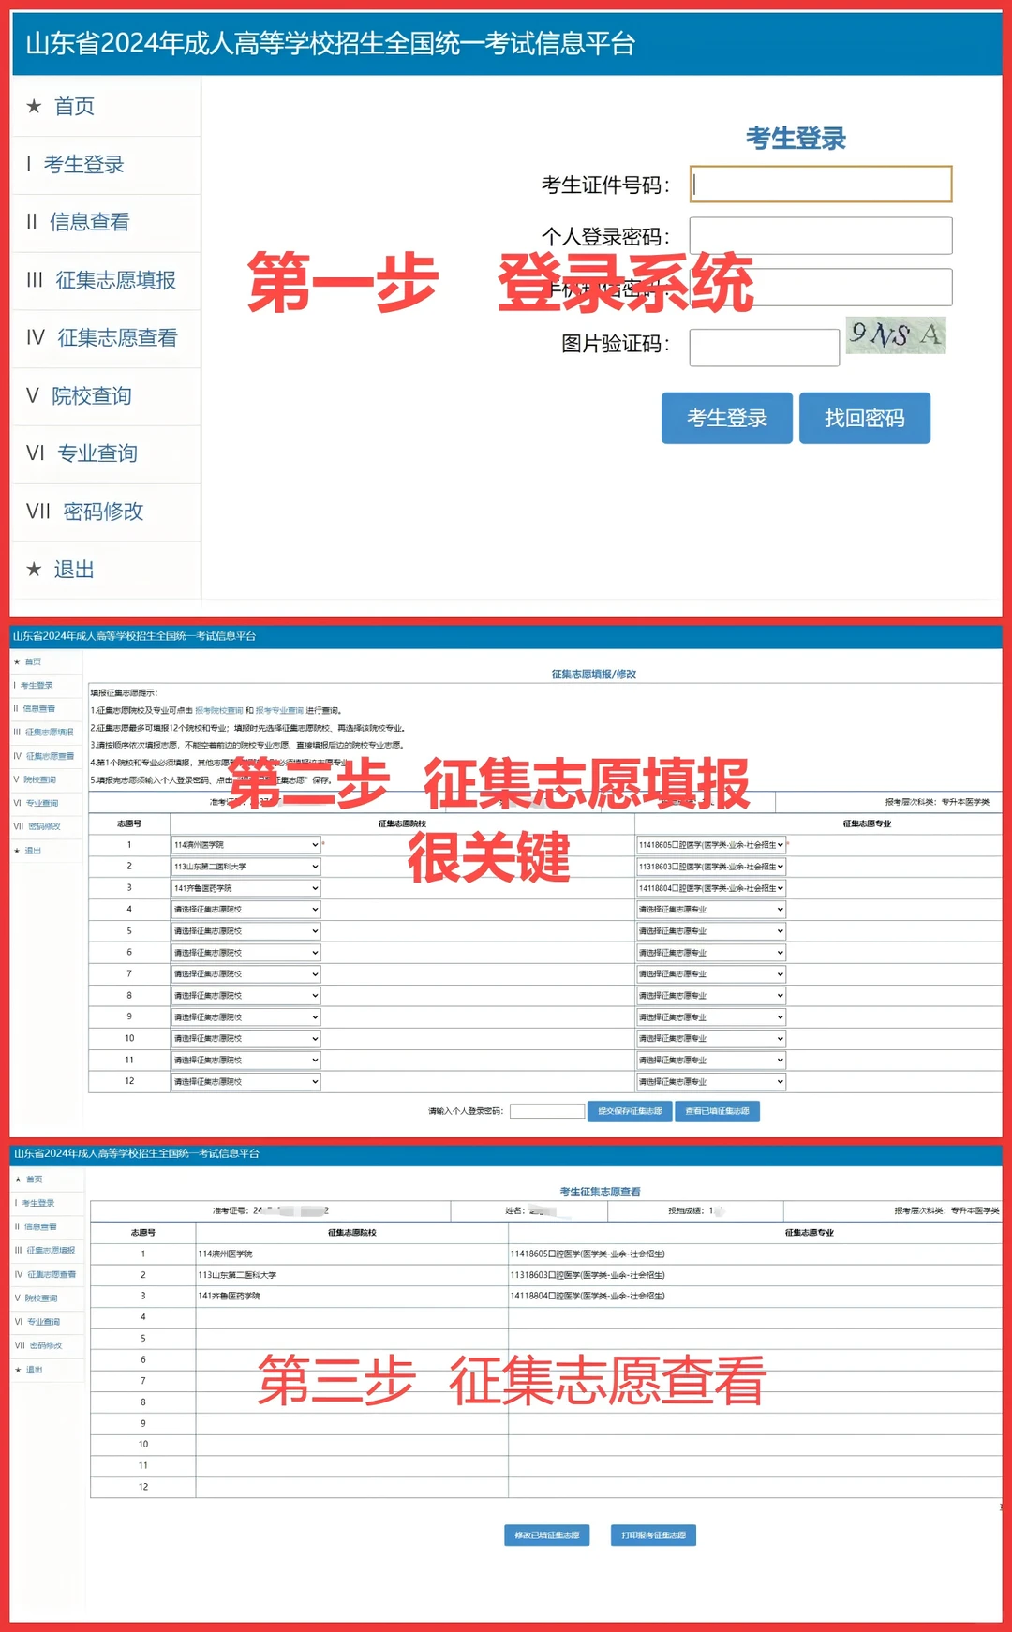The image size is (1012, 1632).
Task: Open the row 11 请选择征集志愿院校 dropdown
Action: (x=246, y=1061)
